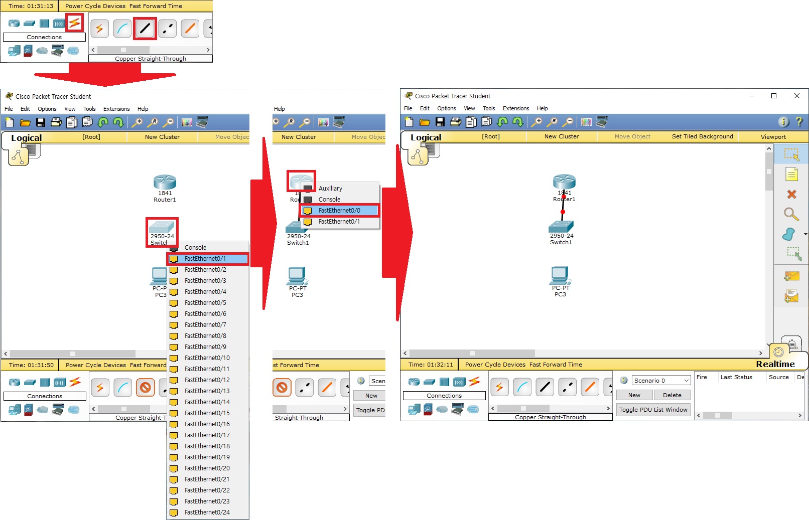Click Viewport button

click(x=773, y=137)
